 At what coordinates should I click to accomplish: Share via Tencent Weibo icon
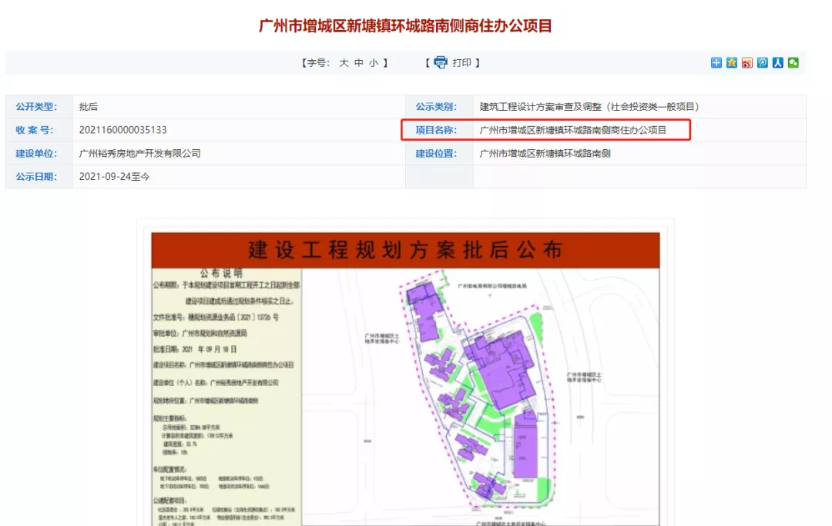[x=763, y=63]
